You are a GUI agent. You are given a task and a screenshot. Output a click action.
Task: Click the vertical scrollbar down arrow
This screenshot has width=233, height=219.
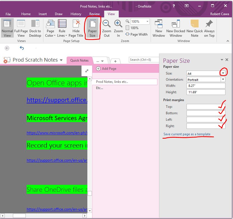pos(90,211)
